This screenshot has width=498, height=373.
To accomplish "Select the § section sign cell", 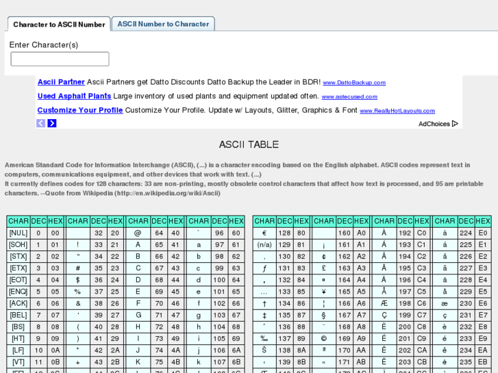I will tap(323, 316).
